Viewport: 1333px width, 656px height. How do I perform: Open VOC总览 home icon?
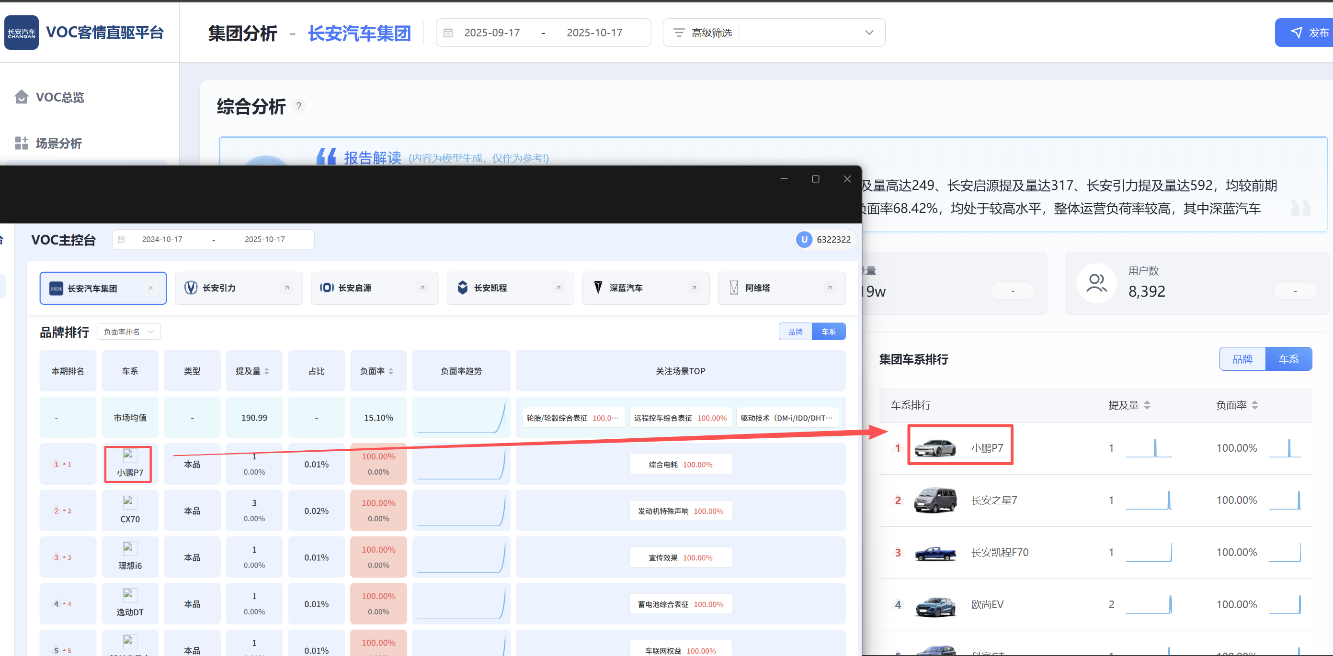point(21,97)
